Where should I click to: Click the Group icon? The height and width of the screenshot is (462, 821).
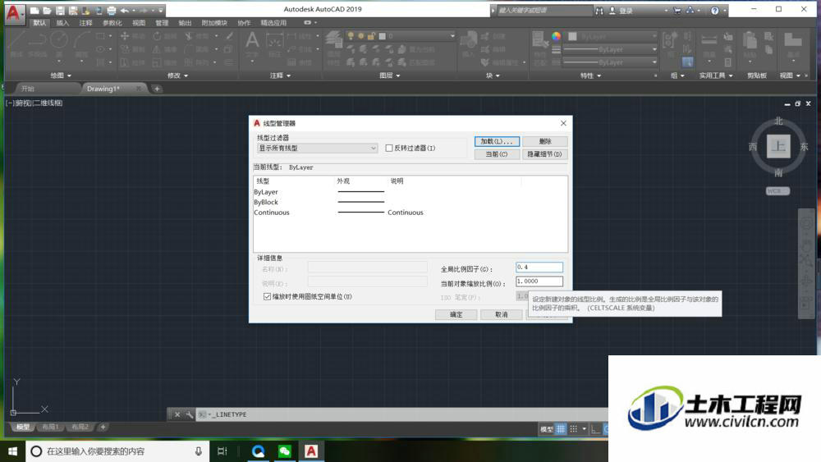point(670,39)
